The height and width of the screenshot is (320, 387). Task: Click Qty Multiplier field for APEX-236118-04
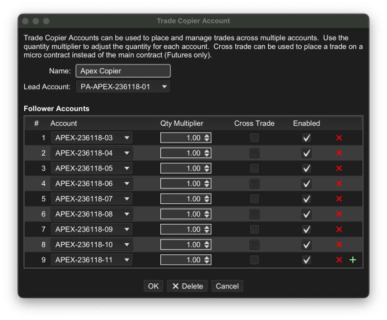186,153
